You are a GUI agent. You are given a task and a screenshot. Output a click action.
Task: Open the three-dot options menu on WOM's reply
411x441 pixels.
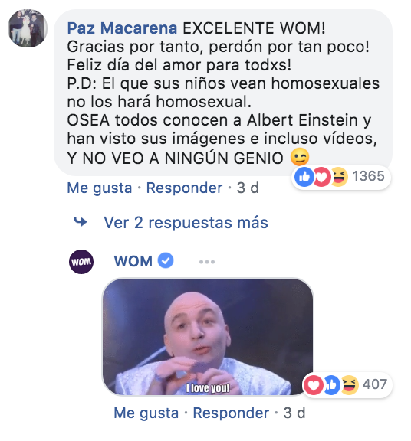click(x=207, y=262)
